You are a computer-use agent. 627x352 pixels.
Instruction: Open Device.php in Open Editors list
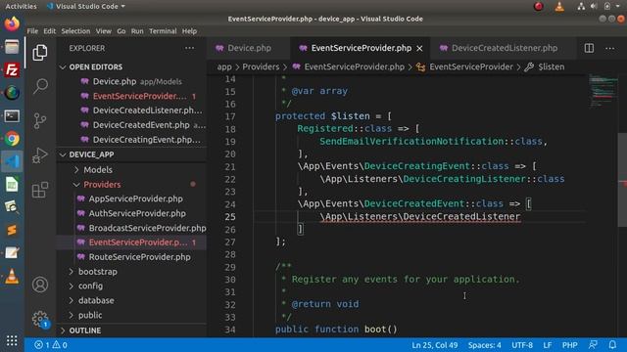132,81
